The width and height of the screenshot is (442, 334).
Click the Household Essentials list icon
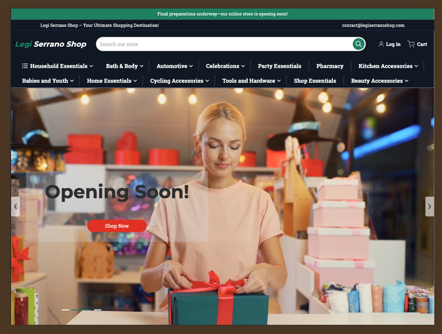(25, 66)
